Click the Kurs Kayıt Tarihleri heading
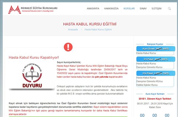Image resolution: width=178 pixels, height=117 pixels. click(155, 94)
